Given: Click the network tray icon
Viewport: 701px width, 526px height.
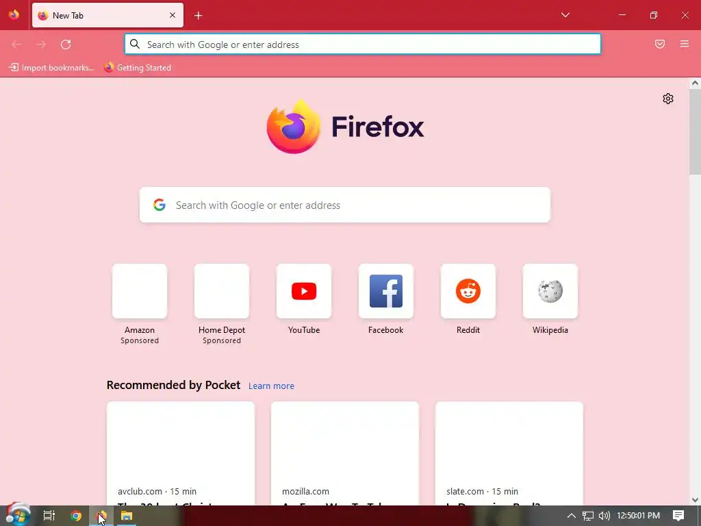Looking at the screenshot, I should click(588, 516).
